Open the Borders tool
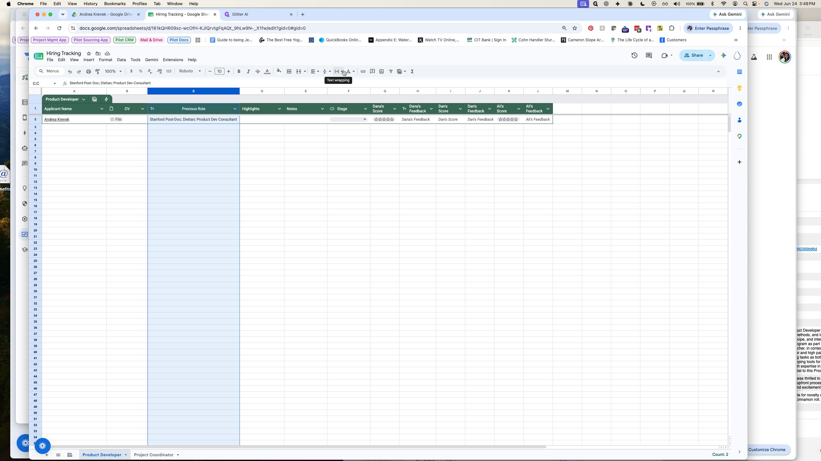821x461 pixels. coord(289,71)
